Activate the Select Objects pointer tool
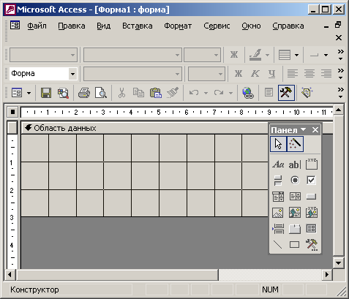The width and height of the screenshot is (349, 299). click(x=278, y=144)
